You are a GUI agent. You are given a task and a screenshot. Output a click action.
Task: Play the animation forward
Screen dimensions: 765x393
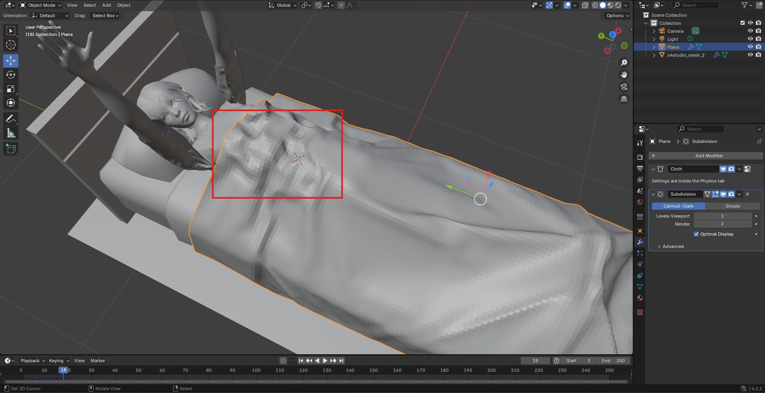(x=325, y=361)
